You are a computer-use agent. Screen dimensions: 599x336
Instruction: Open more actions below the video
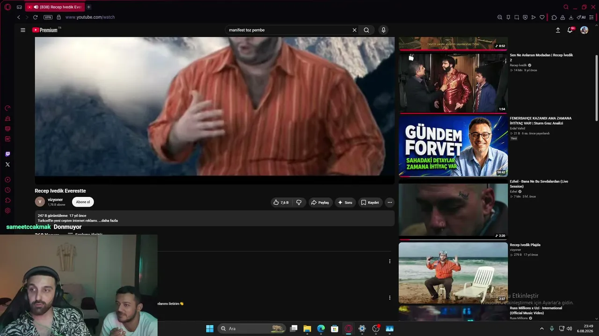click(389, 203)
